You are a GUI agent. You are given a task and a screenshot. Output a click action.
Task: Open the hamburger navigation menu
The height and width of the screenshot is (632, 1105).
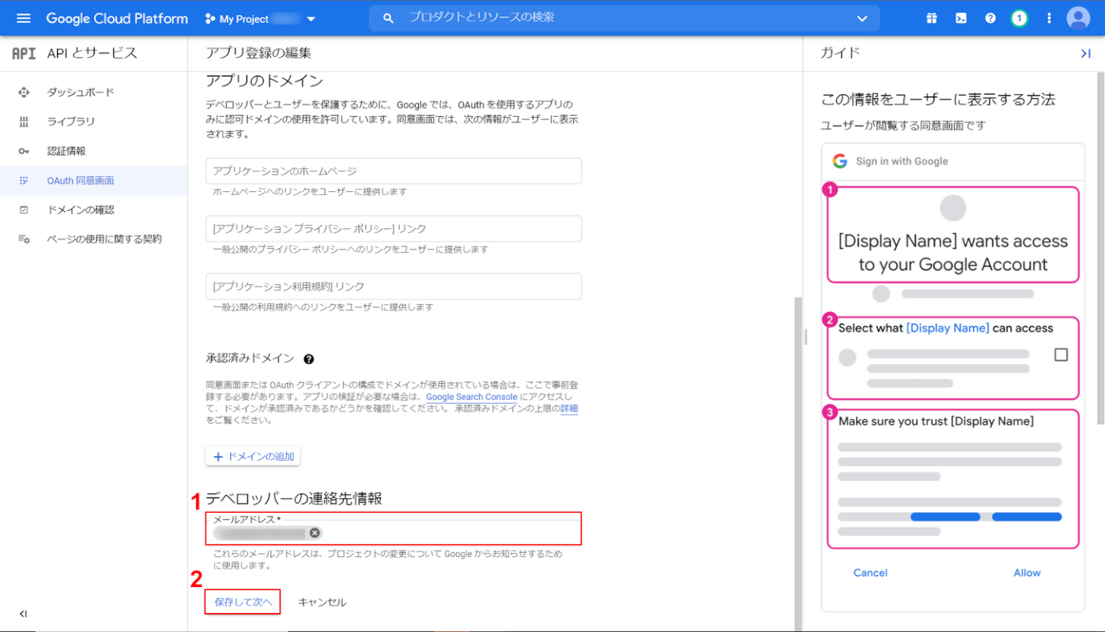pos(23,18)
